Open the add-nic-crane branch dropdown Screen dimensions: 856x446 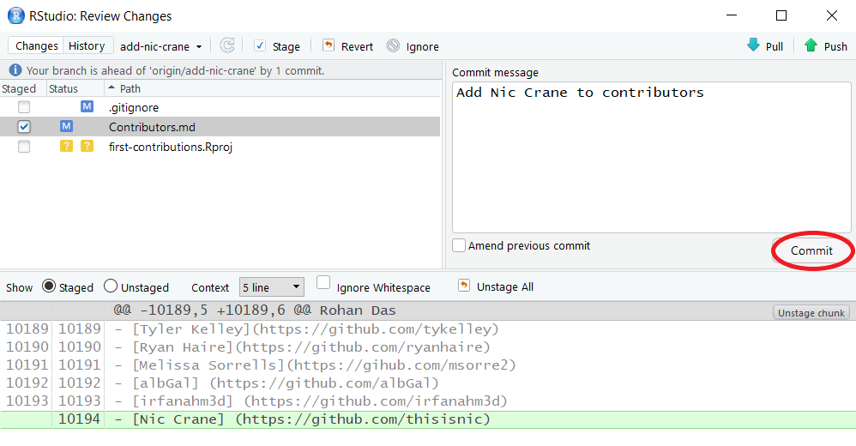pos(161,47)
